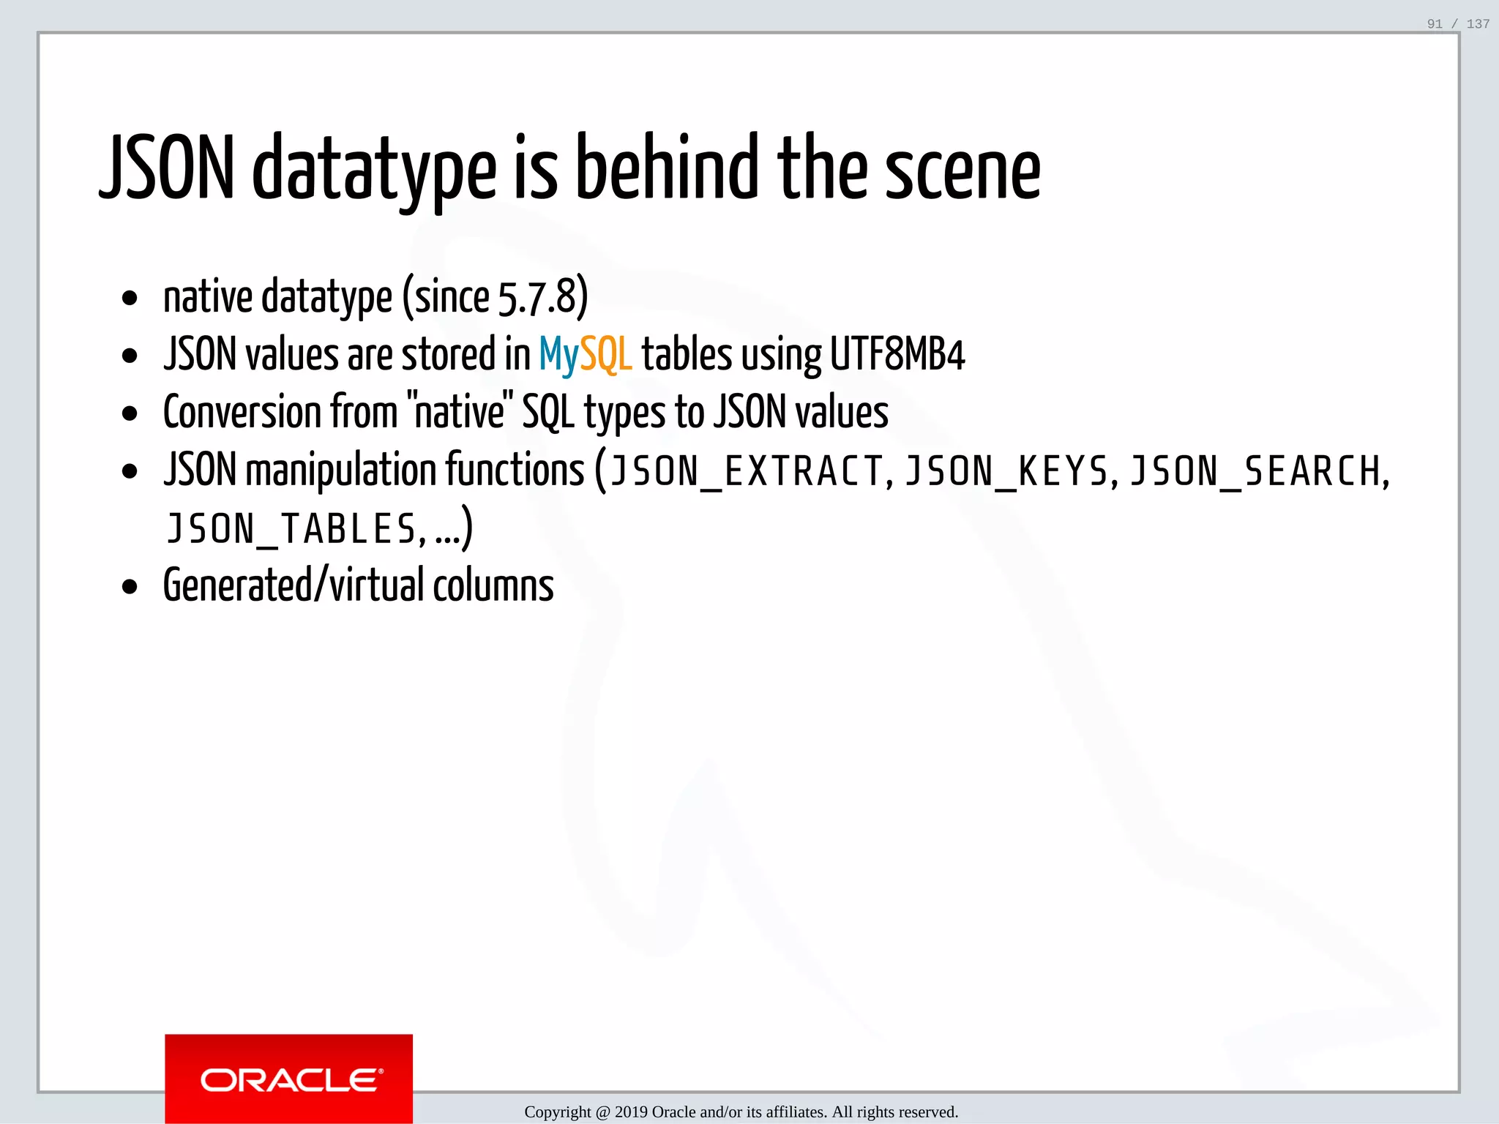The image size is (1499, 1124).
Task: Click the text 'tables using UTF8MB4'
Action: [x=803, y=354]
